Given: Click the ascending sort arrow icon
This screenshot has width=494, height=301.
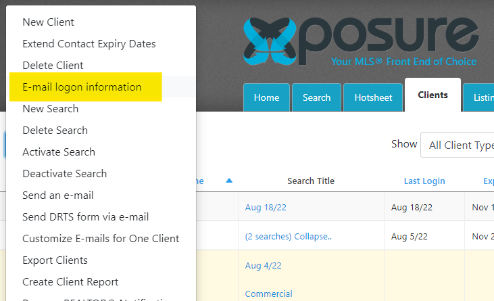Looking at the screenshot, I should click(229, 181).
